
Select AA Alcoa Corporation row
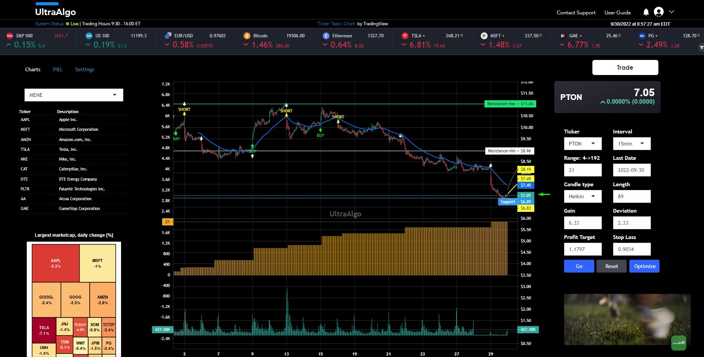click(x=74, y=199)
